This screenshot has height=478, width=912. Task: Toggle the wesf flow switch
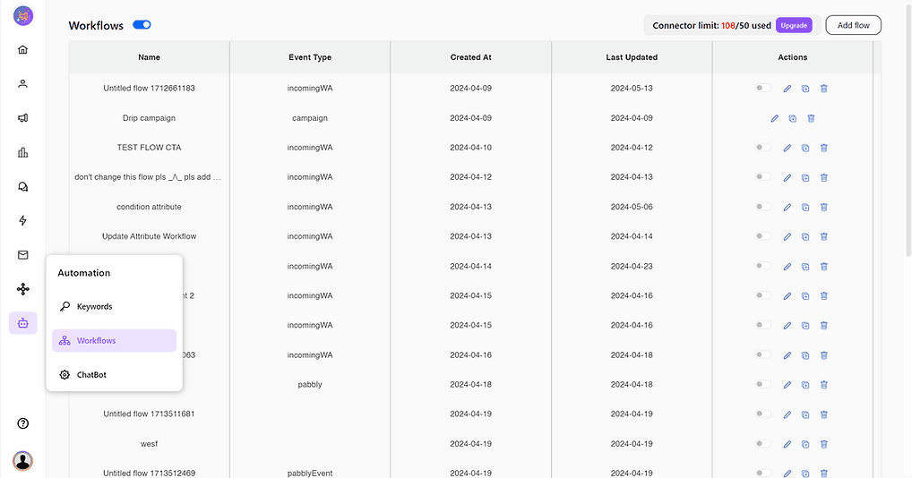(763, 443)
